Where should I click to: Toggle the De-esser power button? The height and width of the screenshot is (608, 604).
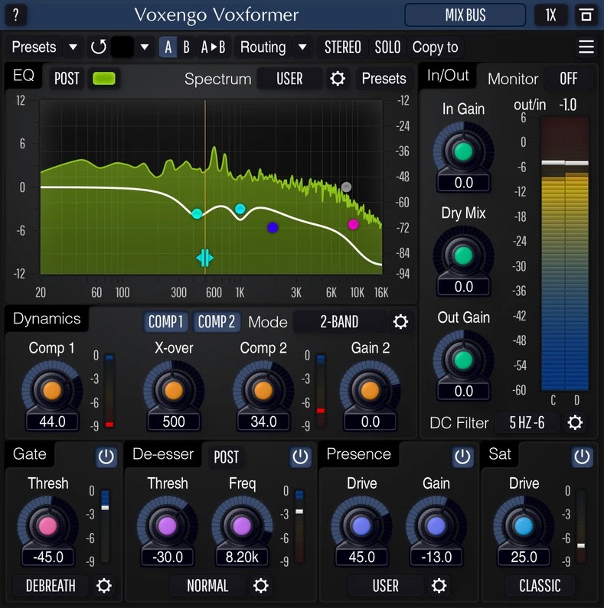click(300, 457)
